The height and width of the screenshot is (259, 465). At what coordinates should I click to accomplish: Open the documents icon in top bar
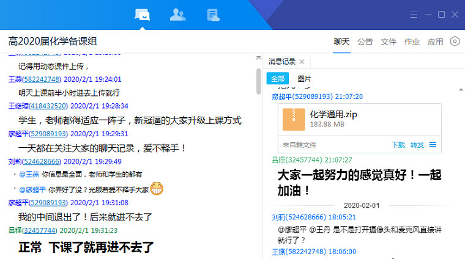(213, 15)
